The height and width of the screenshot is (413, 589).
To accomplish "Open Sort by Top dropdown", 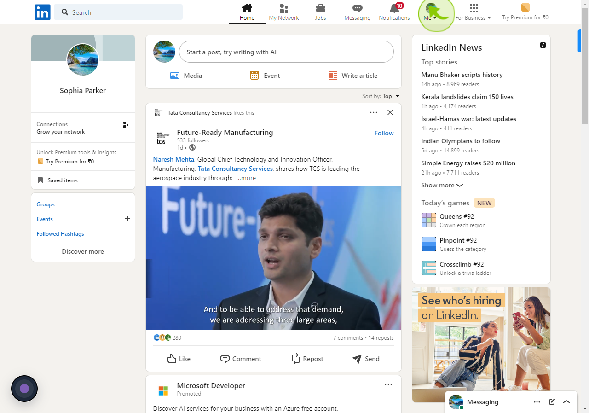I will (381, 96).
